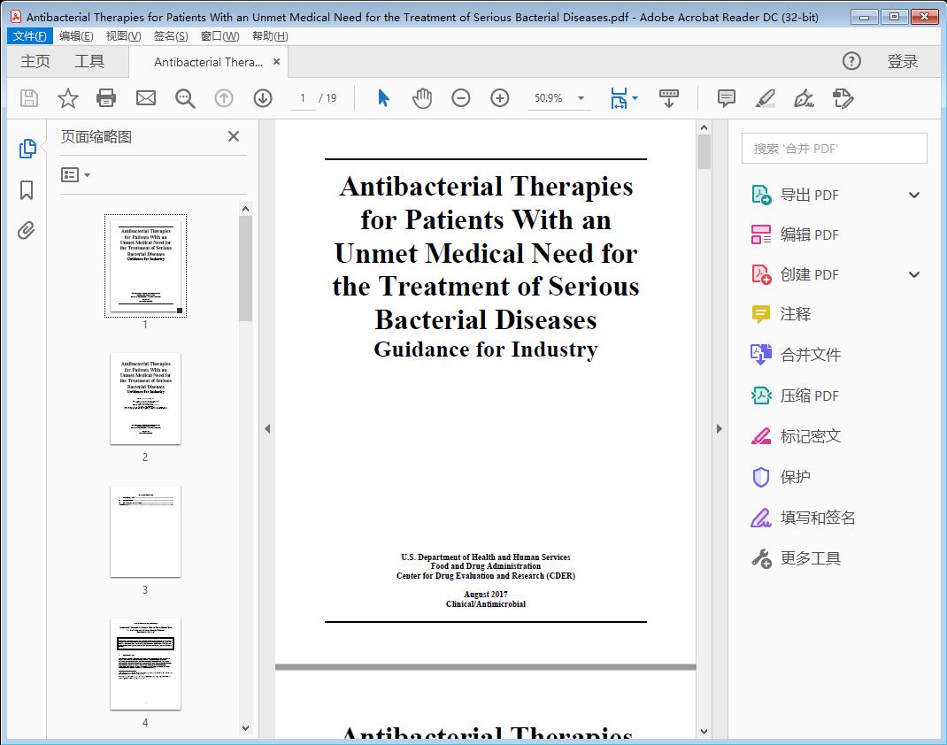Open the zoom level dropdown showing 50.9%
947x745 pixels.
point(559,98)
